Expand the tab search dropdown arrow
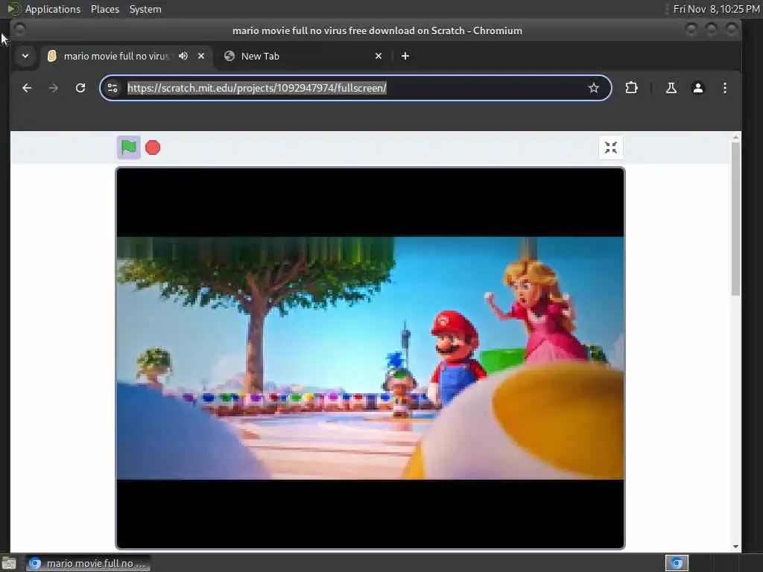 click(25, 56)
